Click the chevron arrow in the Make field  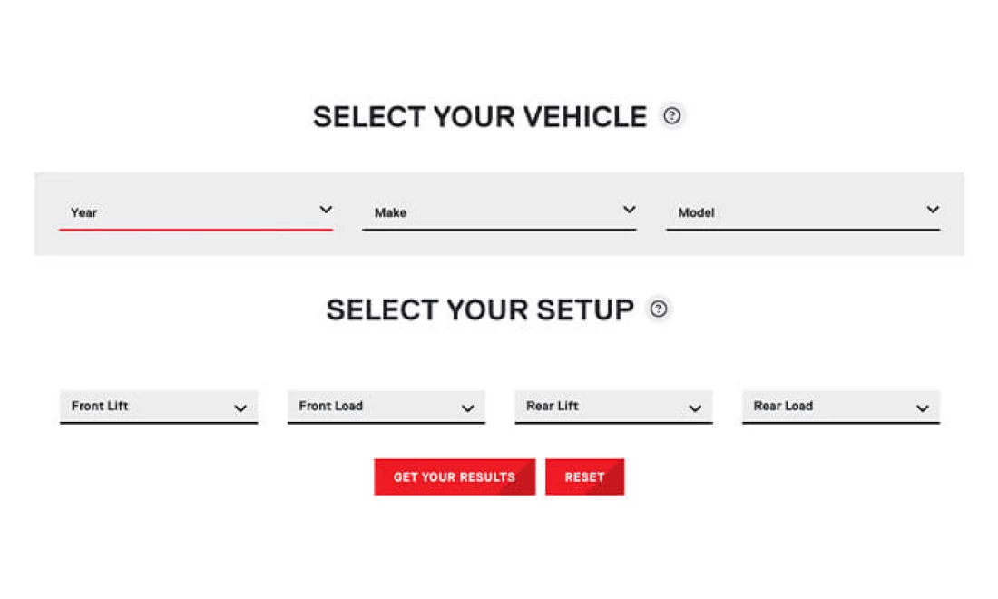(x=629, y=211)
